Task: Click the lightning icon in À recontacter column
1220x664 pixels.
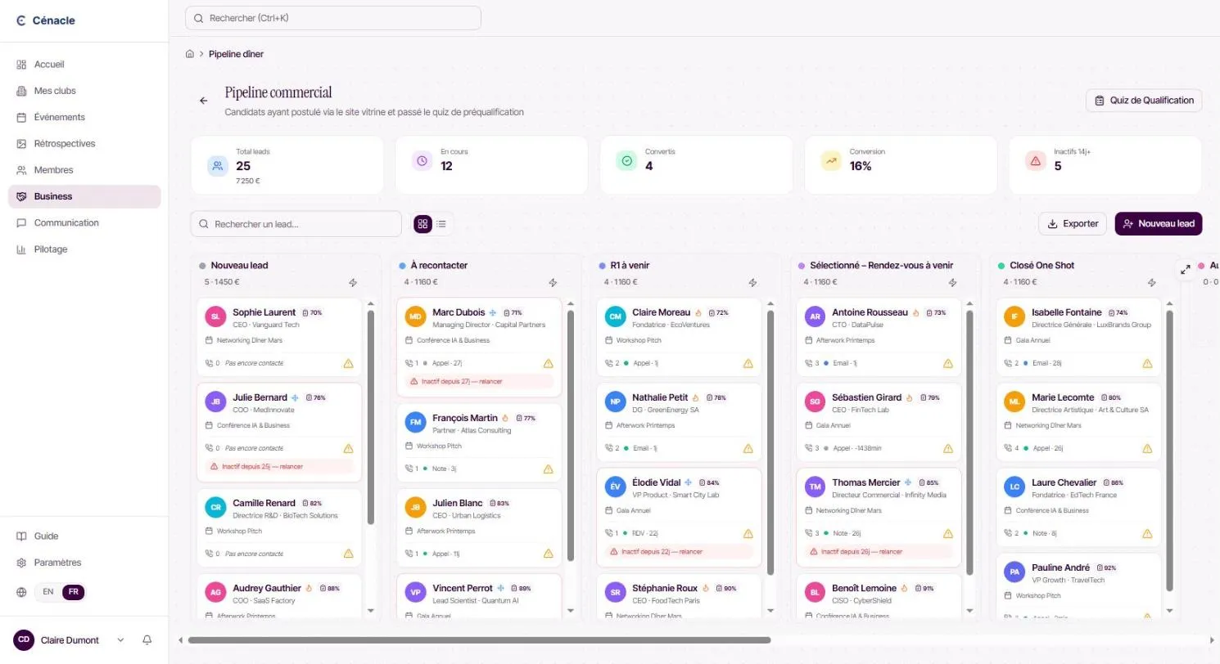Action: tap(553, 283)
